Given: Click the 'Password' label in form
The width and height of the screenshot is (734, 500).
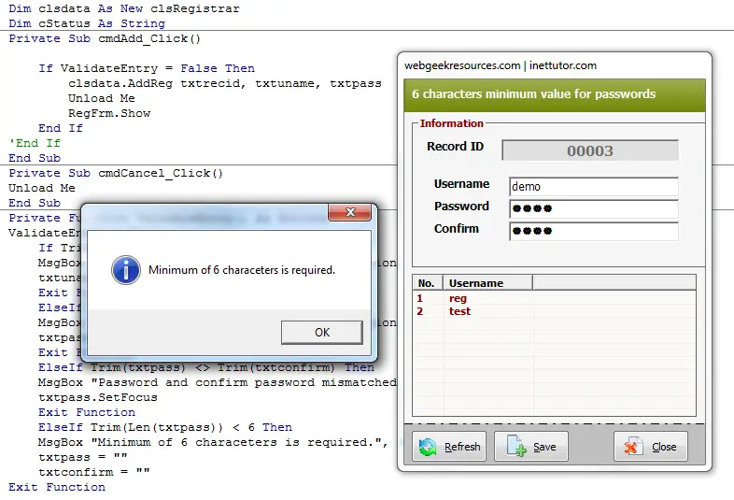Looking at the screenshot, I should coord(461,207).
